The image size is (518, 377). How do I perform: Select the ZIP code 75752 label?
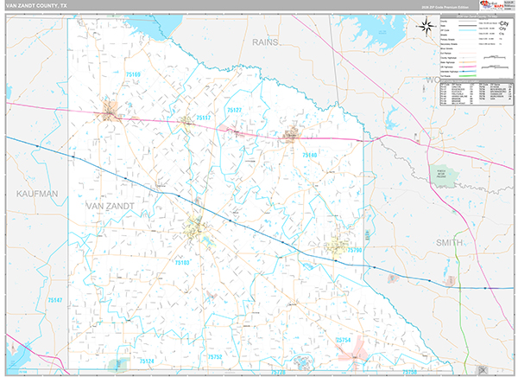point(214,356)
